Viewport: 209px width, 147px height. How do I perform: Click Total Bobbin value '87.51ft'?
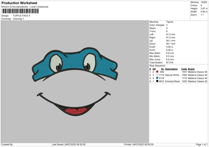click(170, 62)
